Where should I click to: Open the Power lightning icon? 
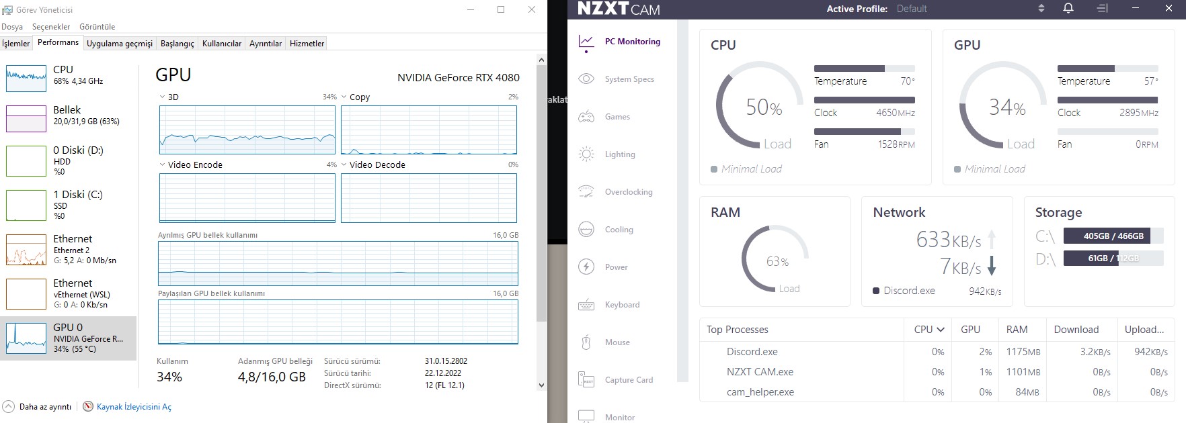586,267
